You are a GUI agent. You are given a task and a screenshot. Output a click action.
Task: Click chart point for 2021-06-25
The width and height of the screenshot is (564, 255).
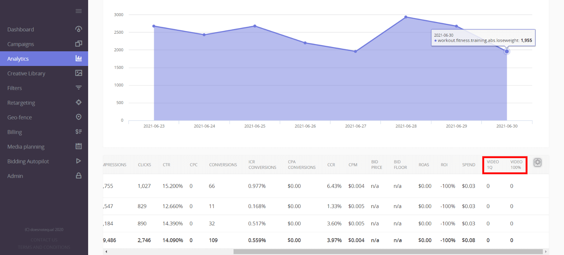pos(254,26)
